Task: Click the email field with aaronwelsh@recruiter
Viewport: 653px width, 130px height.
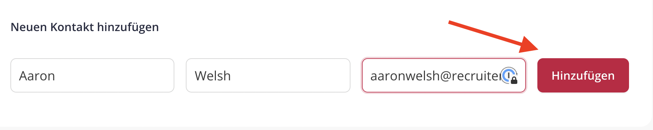Action: [444, 75]
